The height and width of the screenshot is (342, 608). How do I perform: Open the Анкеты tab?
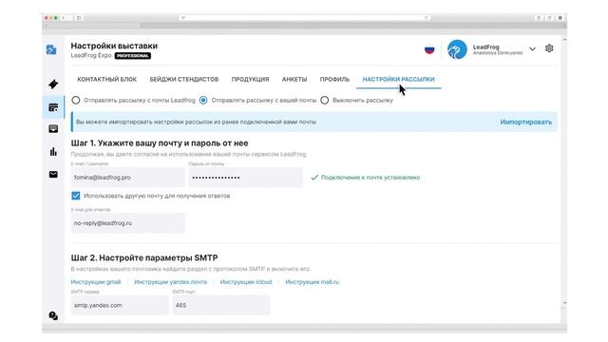(294, 79)
